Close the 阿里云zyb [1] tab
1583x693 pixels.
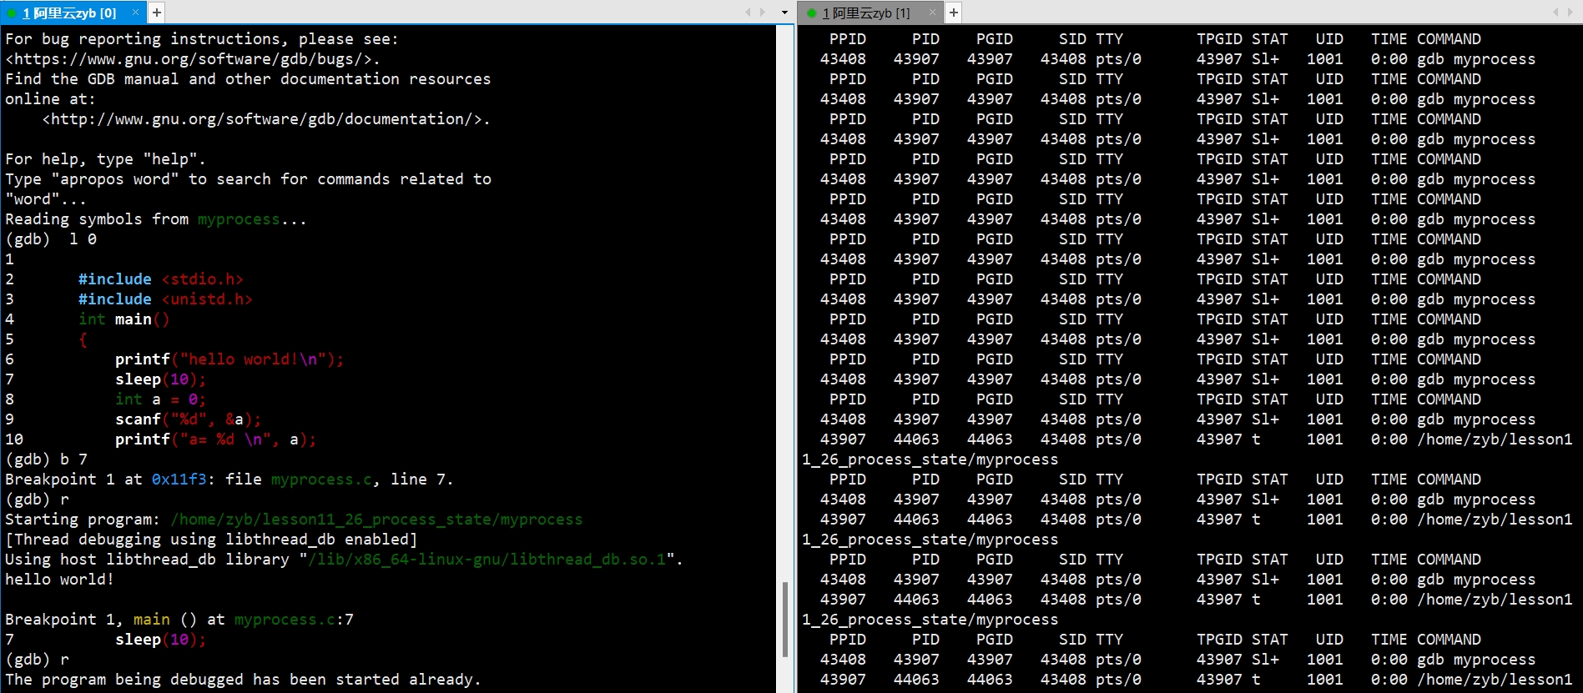point(933,13)
